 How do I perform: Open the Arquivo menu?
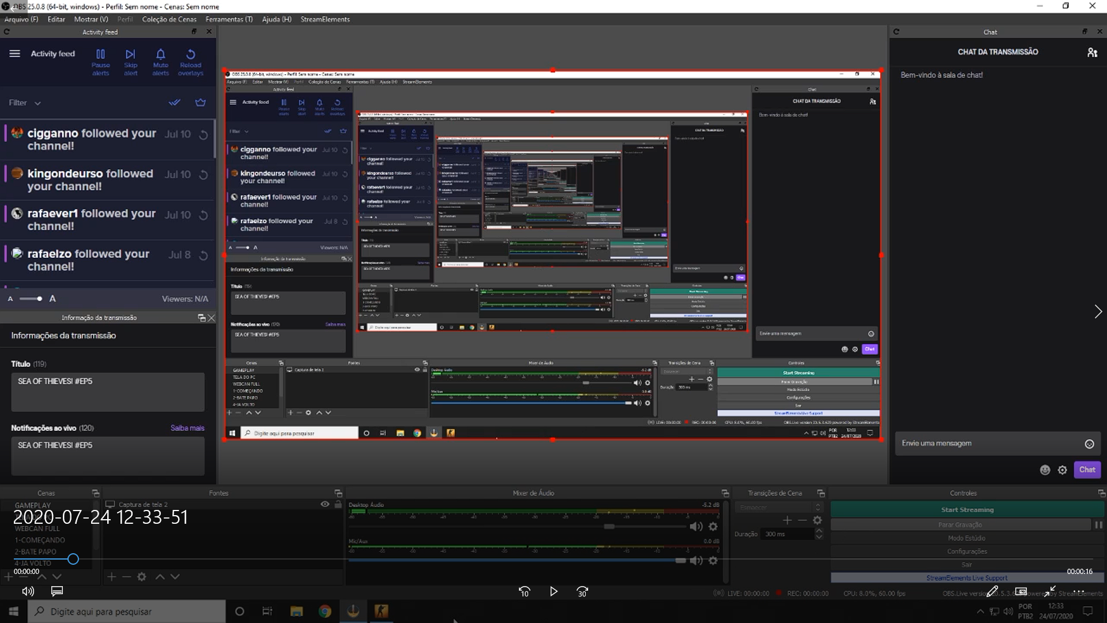click(x=21, y=19)
